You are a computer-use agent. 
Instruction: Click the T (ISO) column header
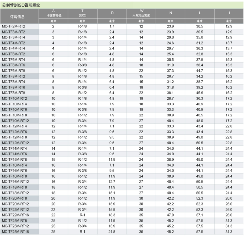(x=82, y=13)
